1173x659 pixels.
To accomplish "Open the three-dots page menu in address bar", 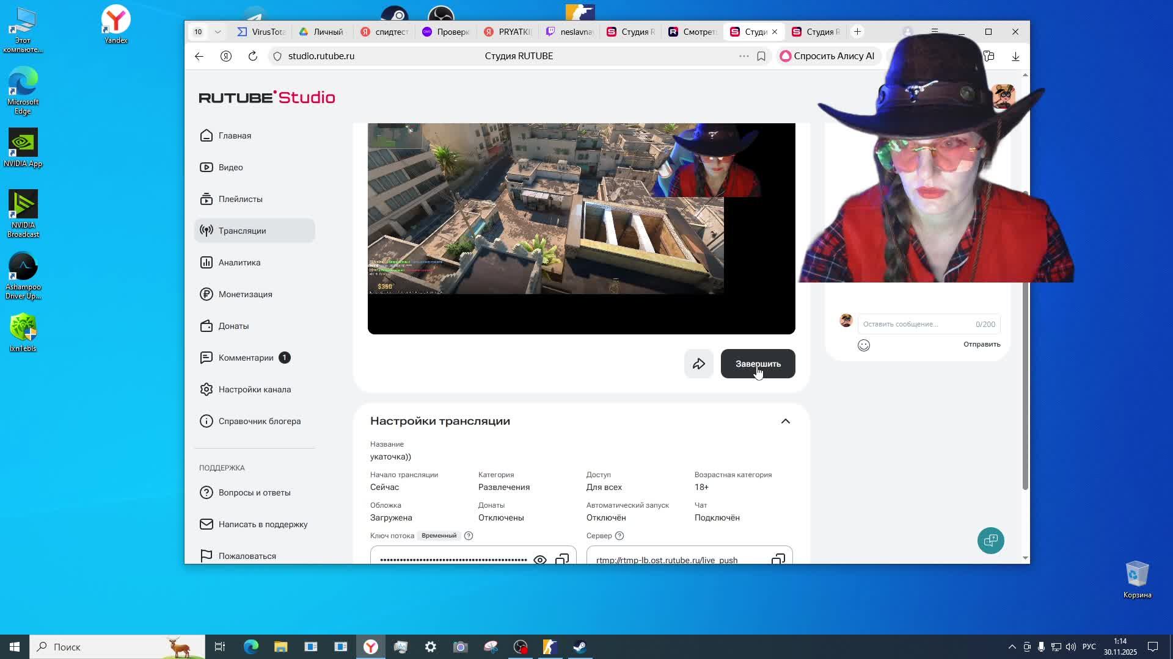I will (744, 56).
